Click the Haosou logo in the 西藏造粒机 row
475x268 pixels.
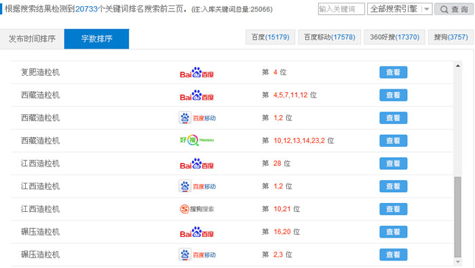pos(197,140)
